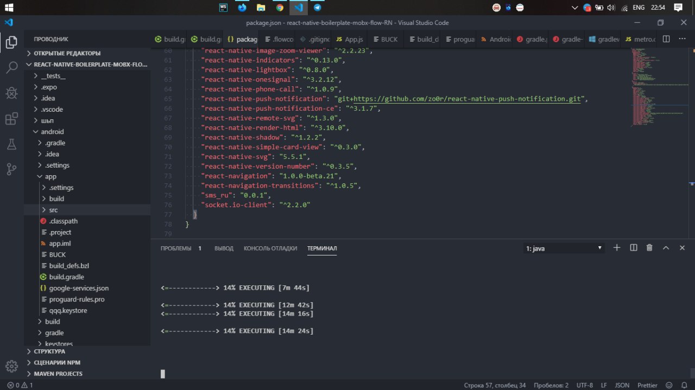
Task: Switch to the package.json editor tab
Action: click(241, 39)
